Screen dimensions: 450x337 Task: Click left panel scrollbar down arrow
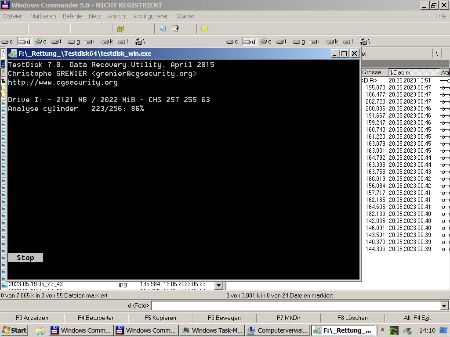pos(219,285)
